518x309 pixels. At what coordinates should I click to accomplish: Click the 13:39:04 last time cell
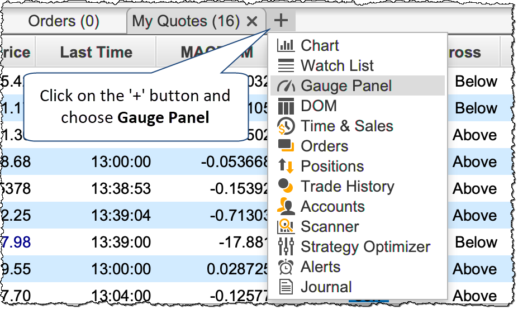coord(121,216)
